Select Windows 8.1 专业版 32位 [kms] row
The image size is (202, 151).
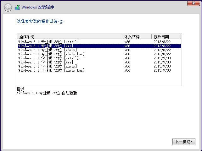(x=99, y=46)
